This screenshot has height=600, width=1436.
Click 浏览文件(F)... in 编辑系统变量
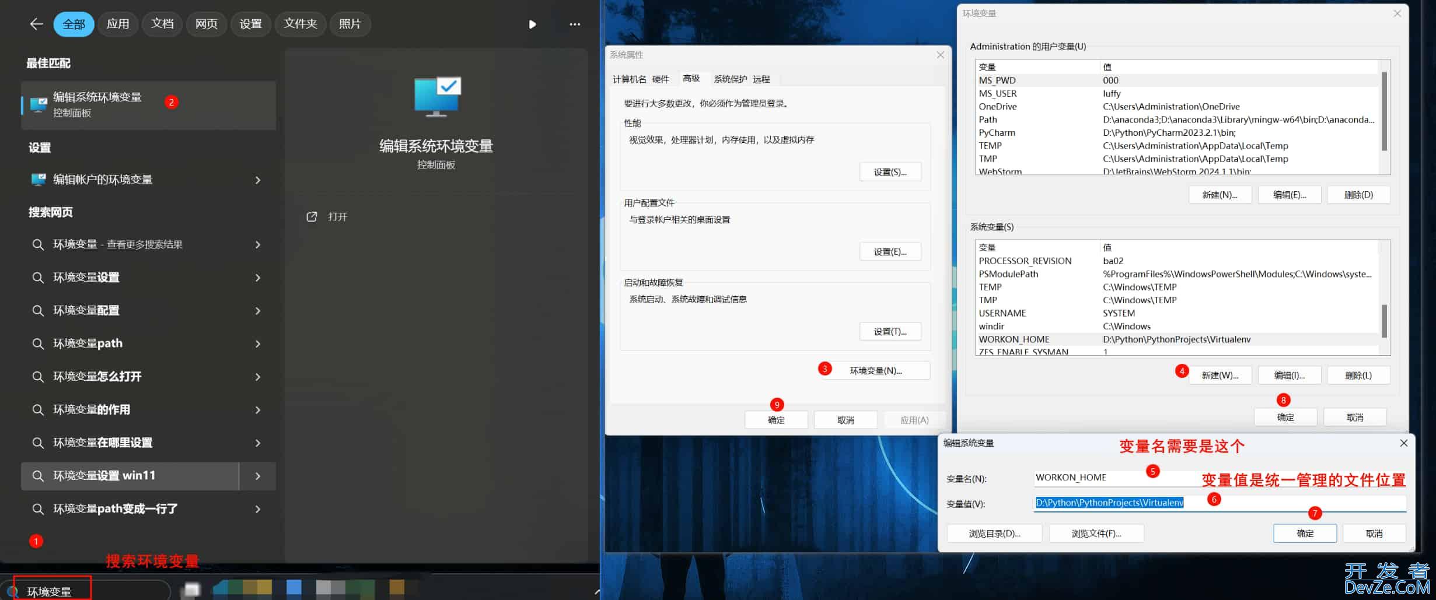click(x=1096, y=534)
